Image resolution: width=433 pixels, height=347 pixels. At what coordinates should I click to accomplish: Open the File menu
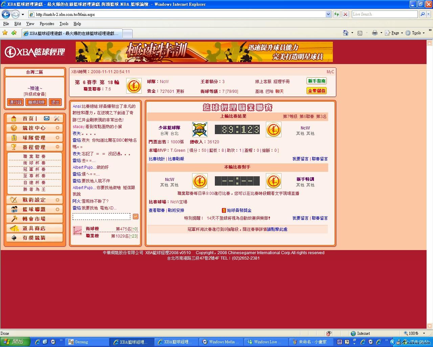click(6, 24)
